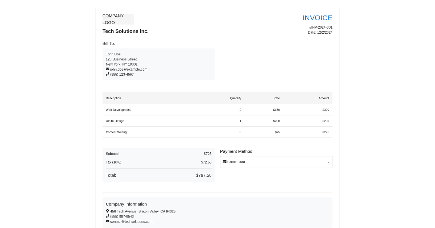The width and height of the screenshot is (435, 228).
Task: Click the Company Logo placeholder image
Action: pyautogui.click(x=118, y=19)
